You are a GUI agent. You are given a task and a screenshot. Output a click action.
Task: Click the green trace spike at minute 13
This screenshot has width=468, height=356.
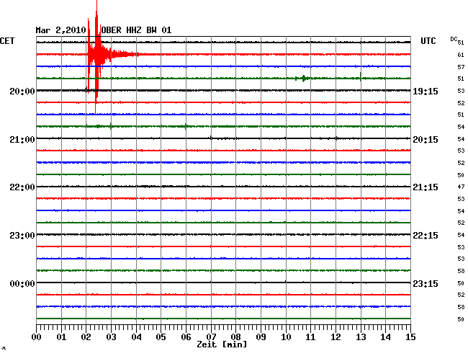click(x=361, y=77)
